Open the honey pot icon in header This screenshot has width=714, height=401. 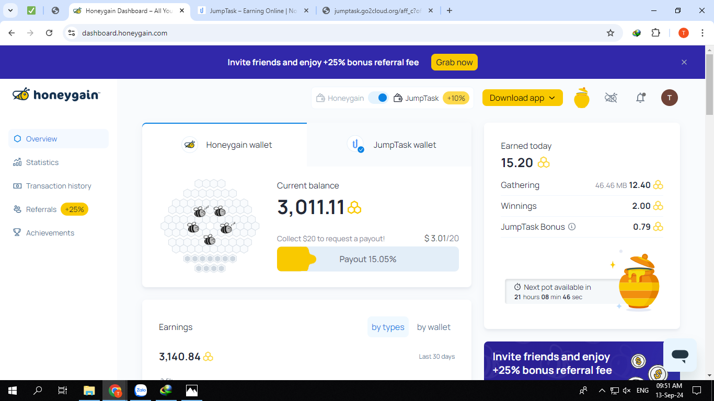pos(582,98)
